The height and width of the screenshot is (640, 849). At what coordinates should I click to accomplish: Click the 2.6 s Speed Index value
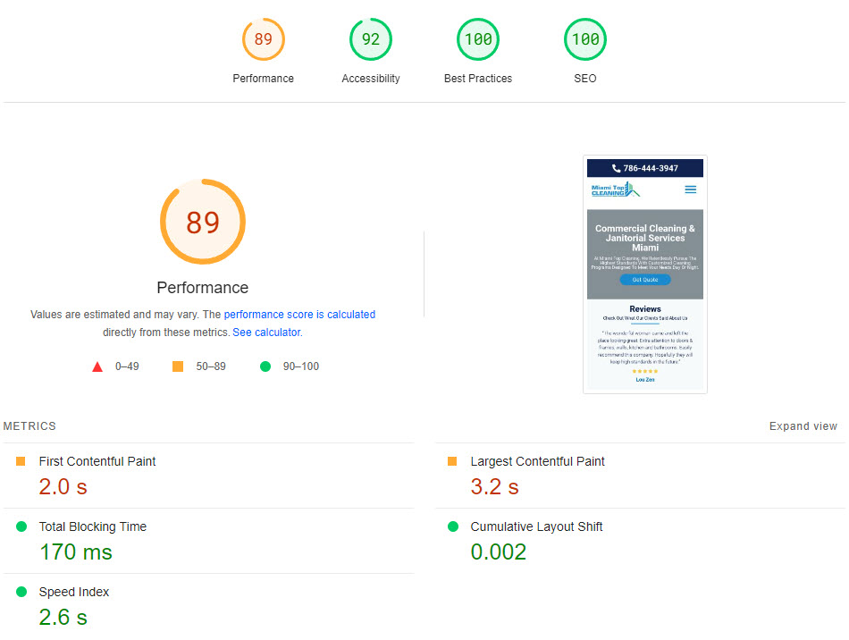[x=63, y=618]
